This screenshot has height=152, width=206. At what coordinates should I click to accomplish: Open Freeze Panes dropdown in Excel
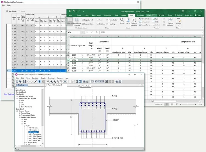point(145,25)
